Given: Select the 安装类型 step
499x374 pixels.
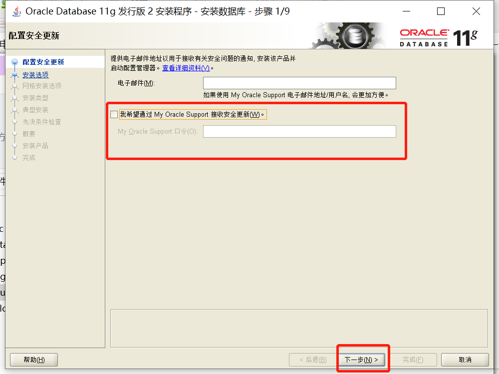Looking at the screenshot, I should [35, 98].
